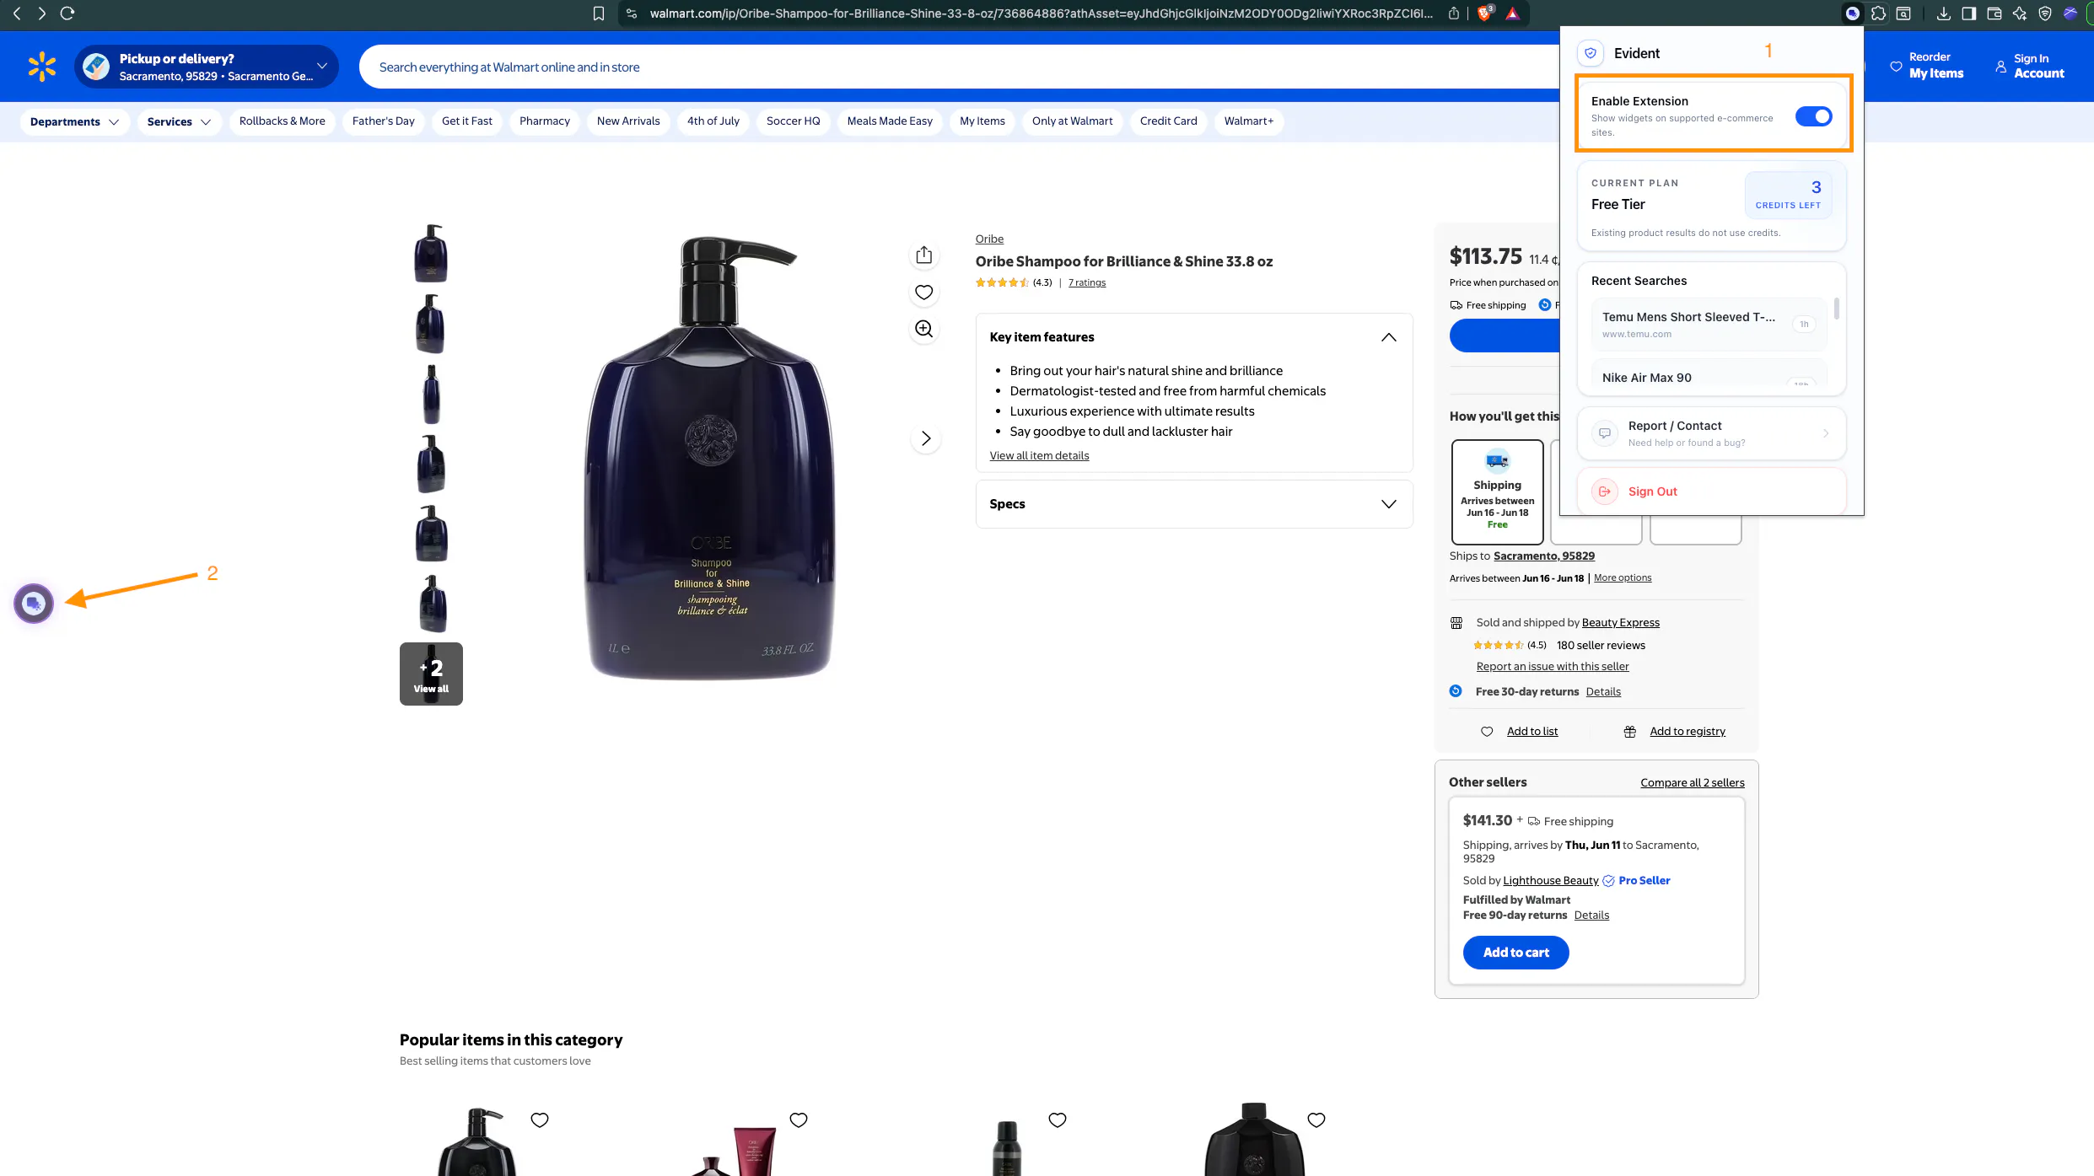Bookmark this page icon
Viewport: 2094px width, 1176px height.
(599, 13)
